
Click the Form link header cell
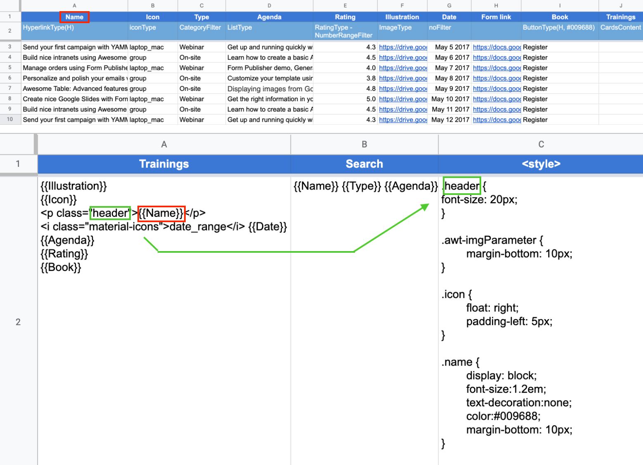tap(496, 17)
